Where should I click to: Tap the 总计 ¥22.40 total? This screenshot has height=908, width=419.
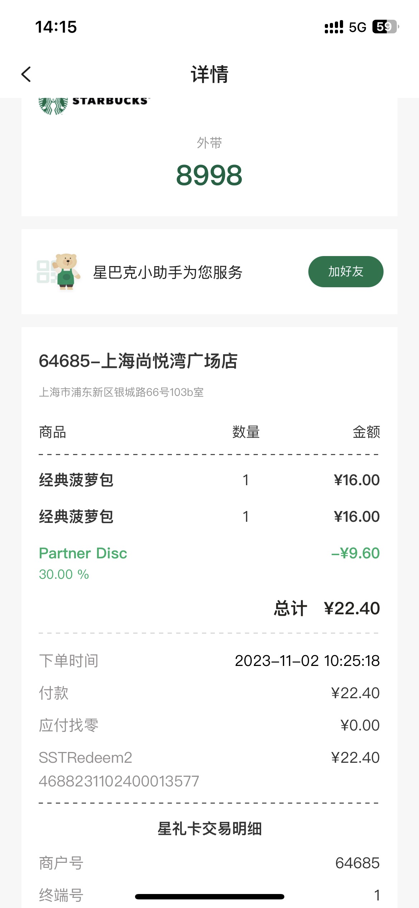pos(327,608)
